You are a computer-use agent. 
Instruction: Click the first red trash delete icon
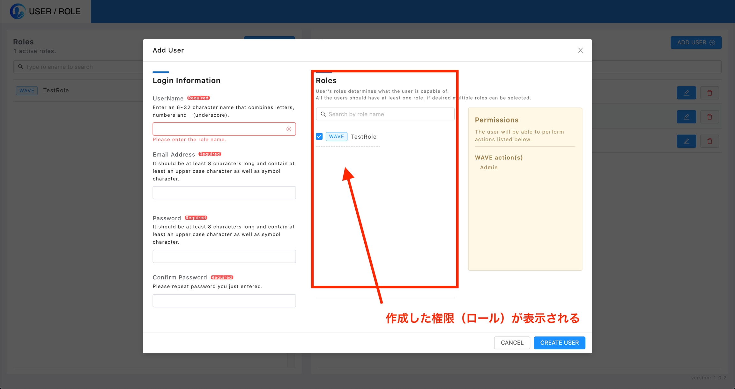(x=709, y=93)
